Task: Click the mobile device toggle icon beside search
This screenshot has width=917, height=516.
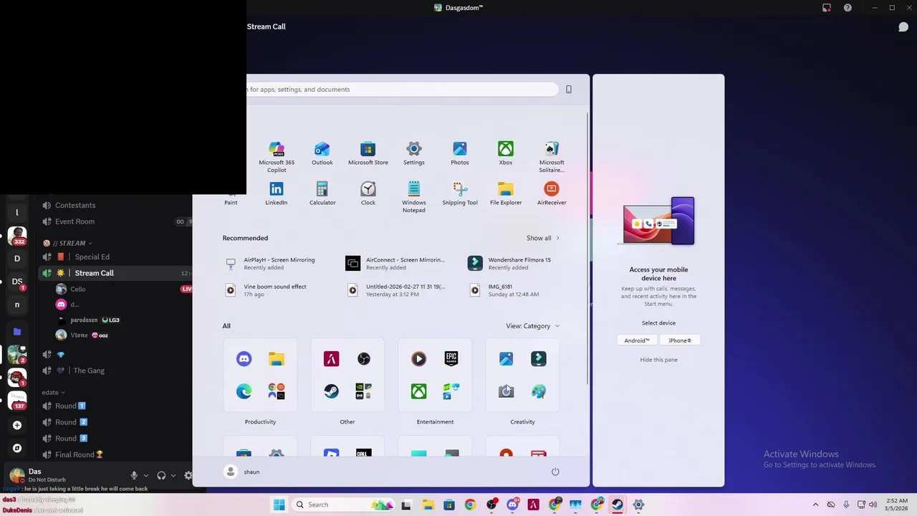Action: (569, 90)
